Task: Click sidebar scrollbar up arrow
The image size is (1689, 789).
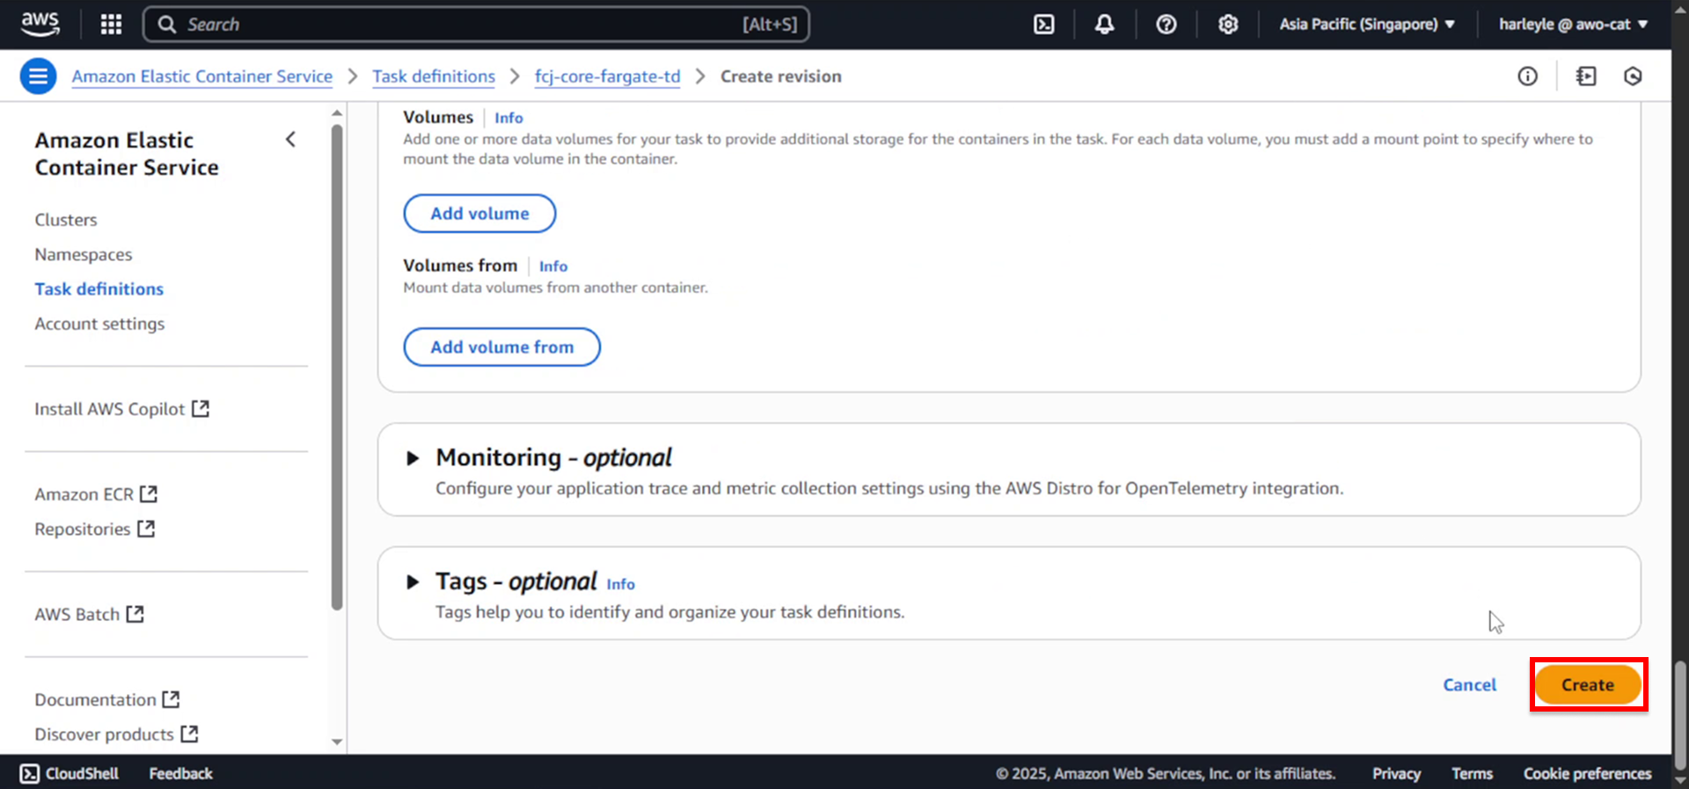Action: pyautogui.click(x=337, y=113)
